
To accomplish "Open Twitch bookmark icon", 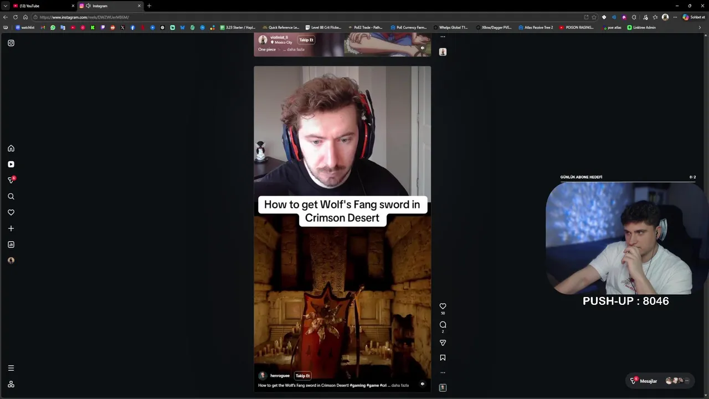I will (102, 27).
